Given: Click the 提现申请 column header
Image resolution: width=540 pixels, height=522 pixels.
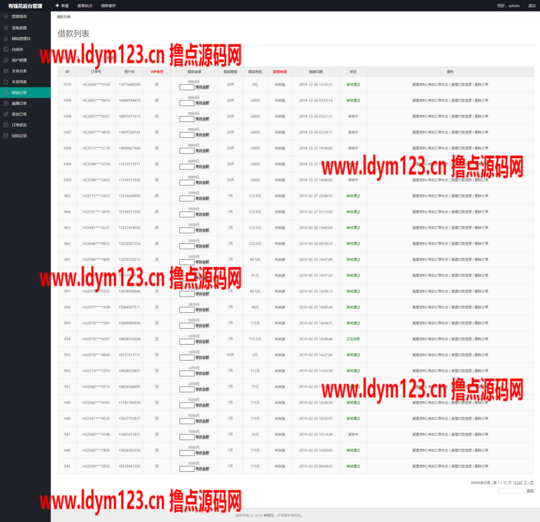Looking at the screenshot, I should [279, 72].
